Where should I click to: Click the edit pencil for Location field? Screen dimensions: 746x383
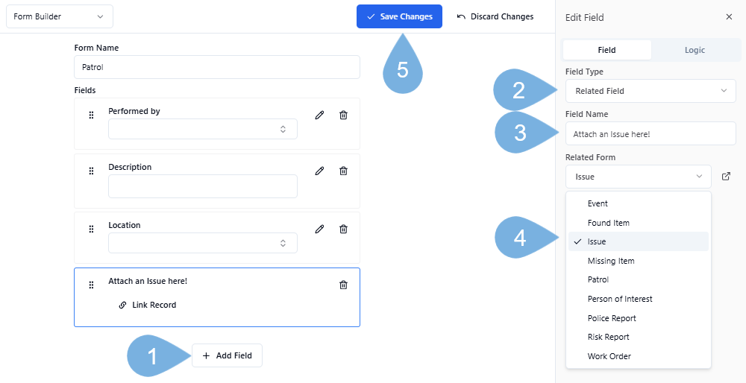click(x=319, y=229)
